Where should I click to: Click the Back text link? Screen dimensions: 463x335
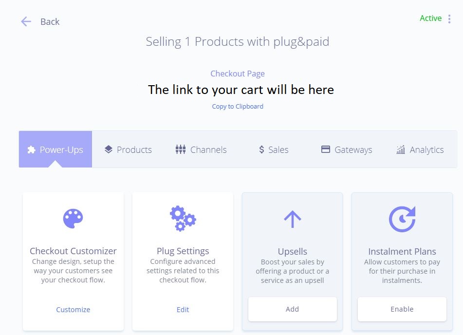coord(50,21)
